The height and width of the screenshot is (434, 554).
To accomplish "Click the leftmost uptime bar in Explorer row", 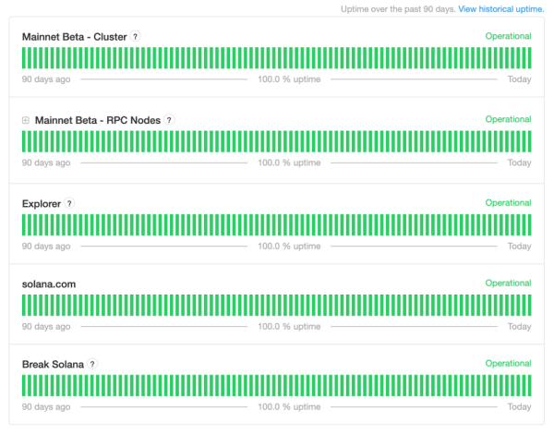I will [x=24, y=224].
